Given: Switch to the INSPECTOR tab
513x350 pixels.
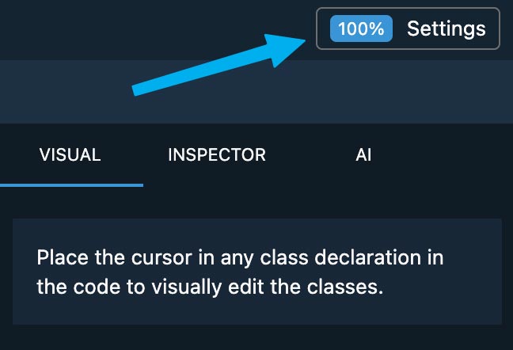Looking at the screenshot, I should tap(217, 154).
